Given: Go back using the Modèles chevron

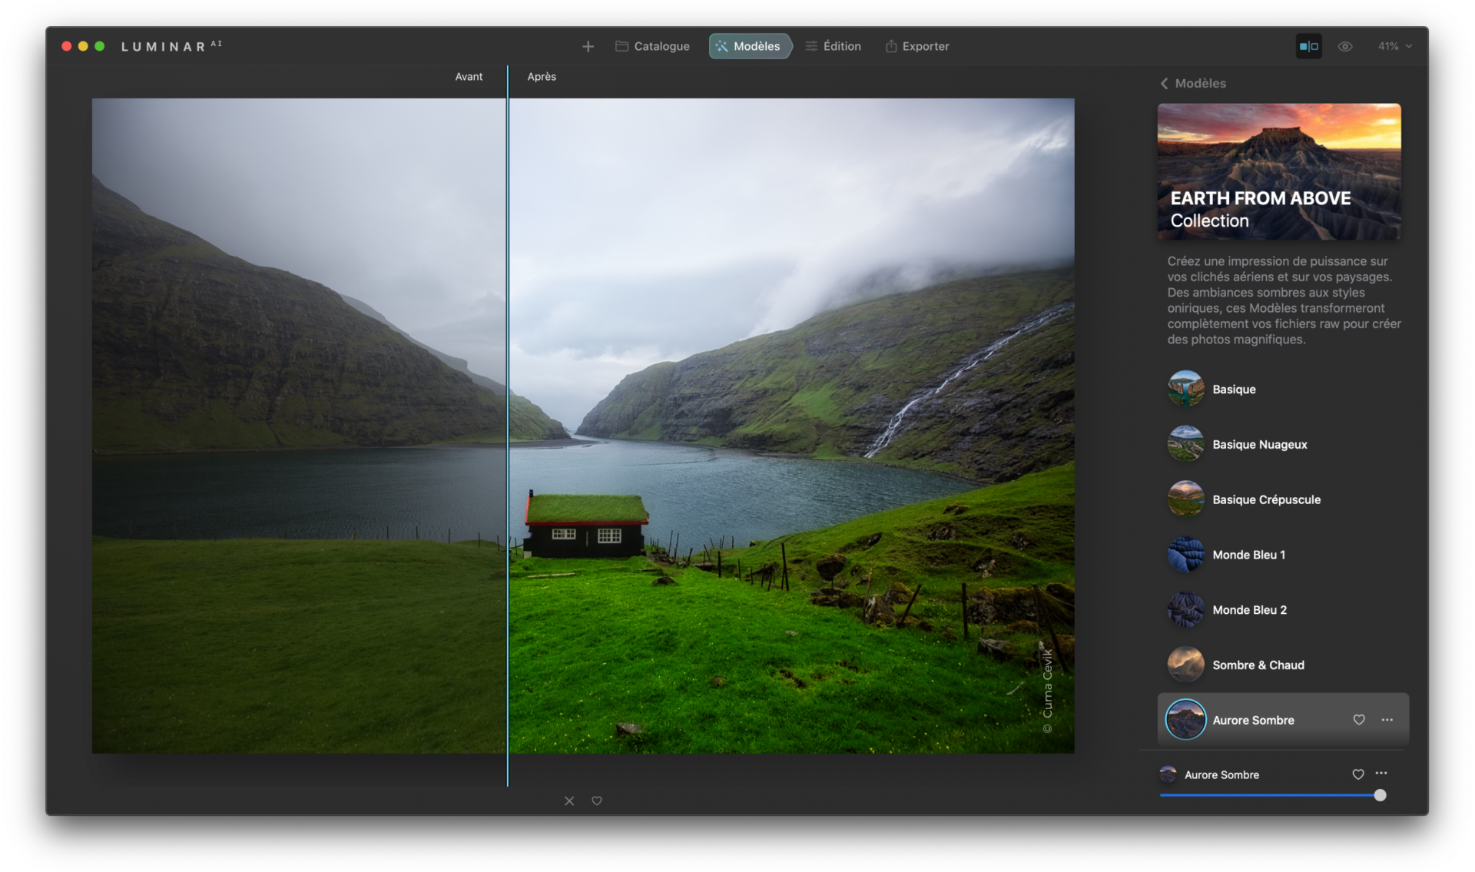Looking at the screenshot, I should (1165, 84).
